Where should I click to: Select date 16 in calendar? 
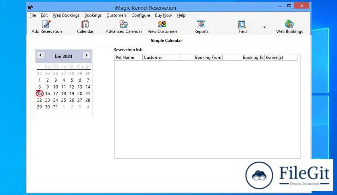48,93
